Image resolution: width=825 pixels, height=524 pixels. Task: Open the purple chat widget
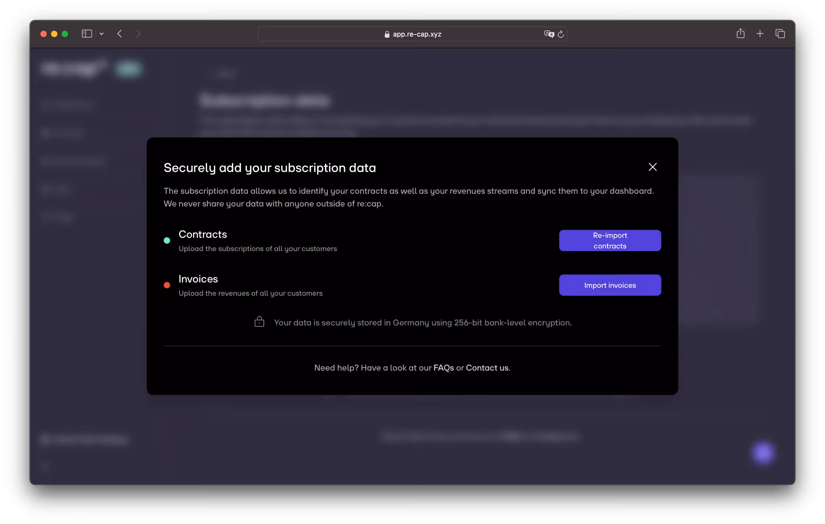(x=763, y=453)
